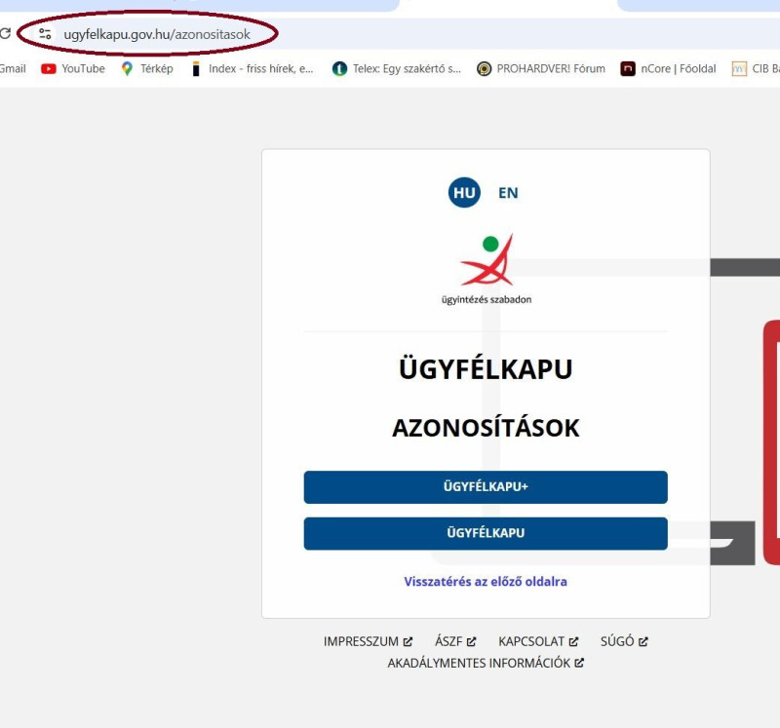Open the ÁSZF footer link
This screenshot has width=780, height=728.
point(455,641)
